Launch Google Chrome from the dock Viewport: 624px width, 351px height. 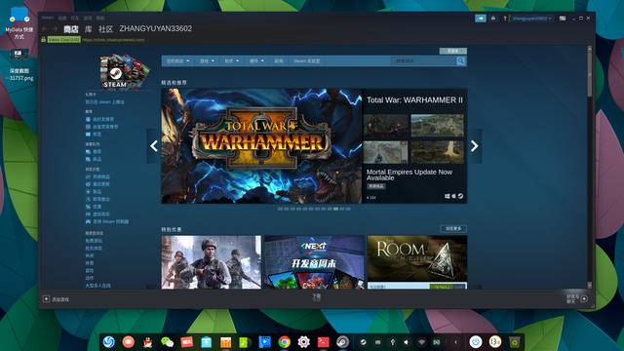pos(284,342)
